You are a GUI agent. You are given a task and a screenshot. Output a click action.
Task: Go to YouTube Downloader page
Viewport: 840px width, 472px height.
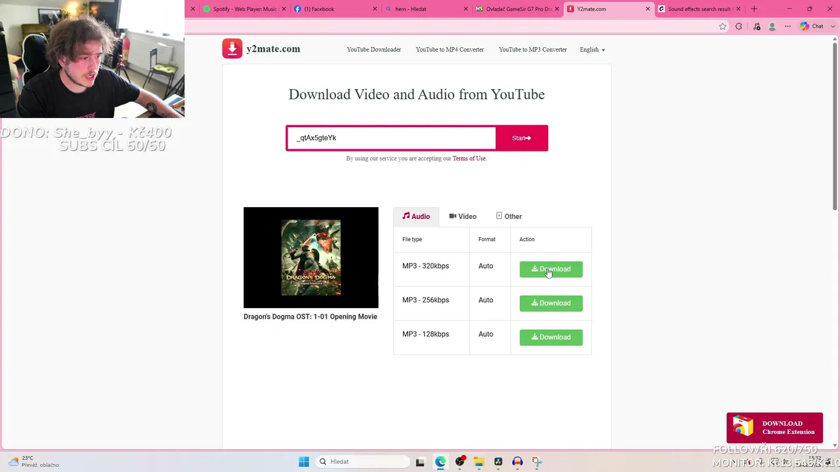click(x=374, y=50)
